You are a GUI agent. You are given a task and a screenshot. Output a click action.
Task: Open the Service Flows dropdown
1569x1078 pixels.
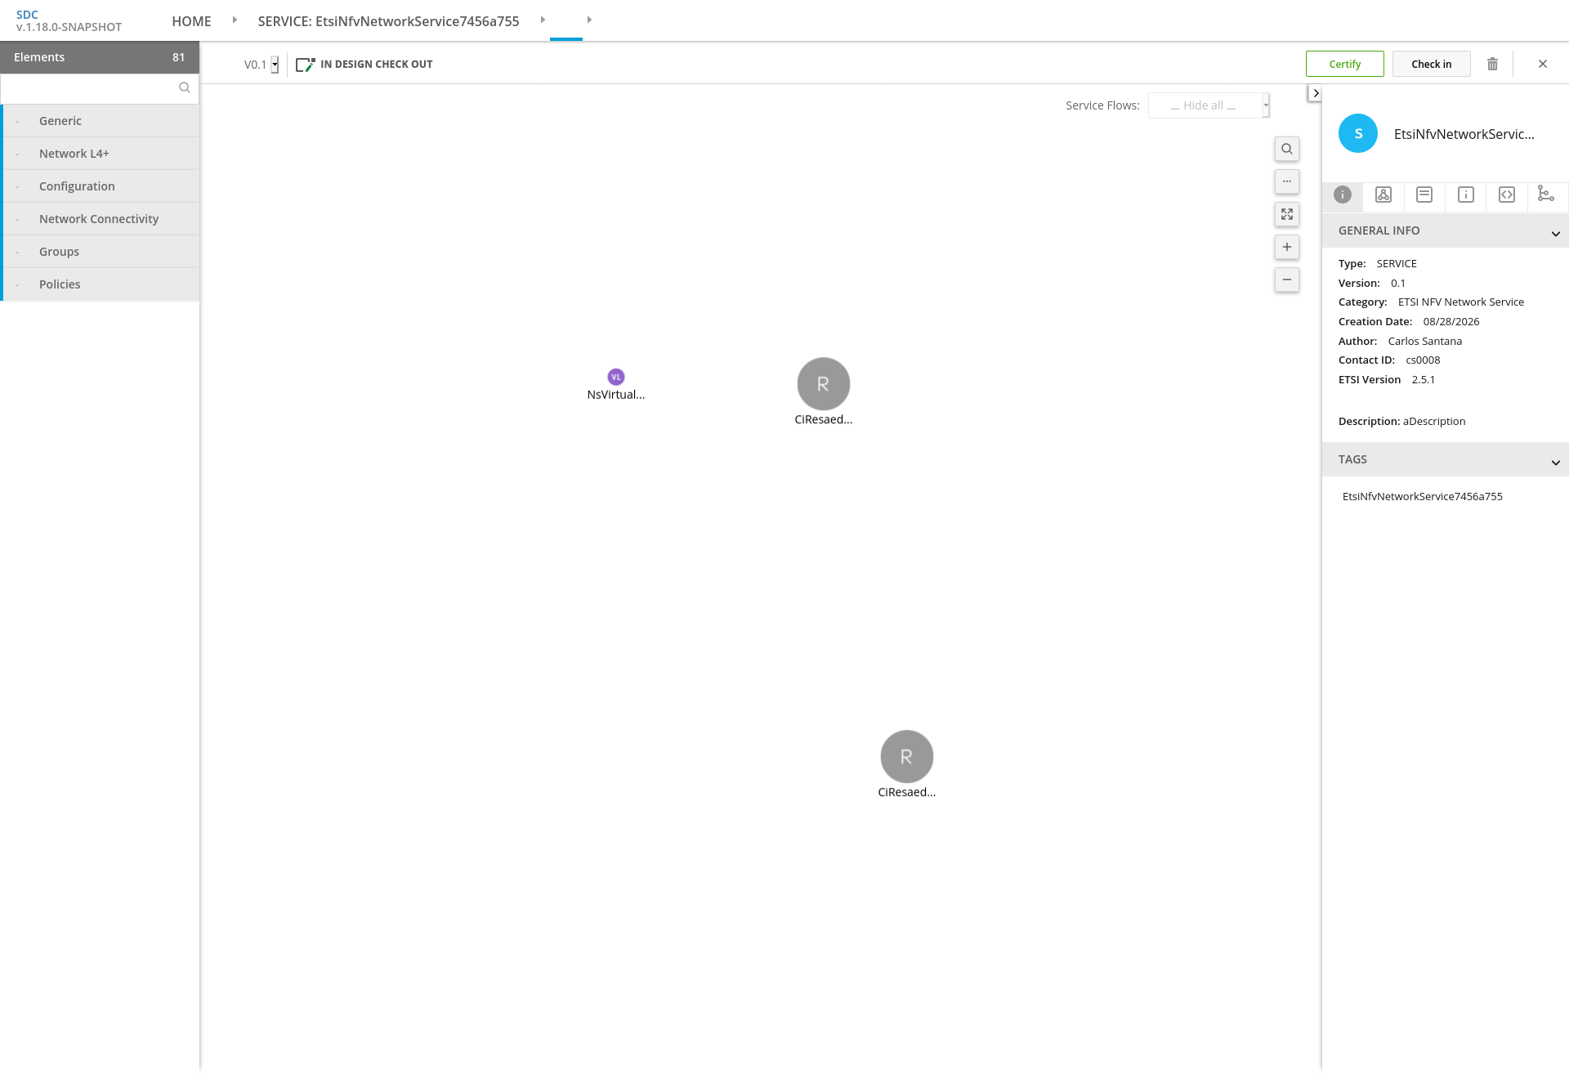coord(1209,105)
